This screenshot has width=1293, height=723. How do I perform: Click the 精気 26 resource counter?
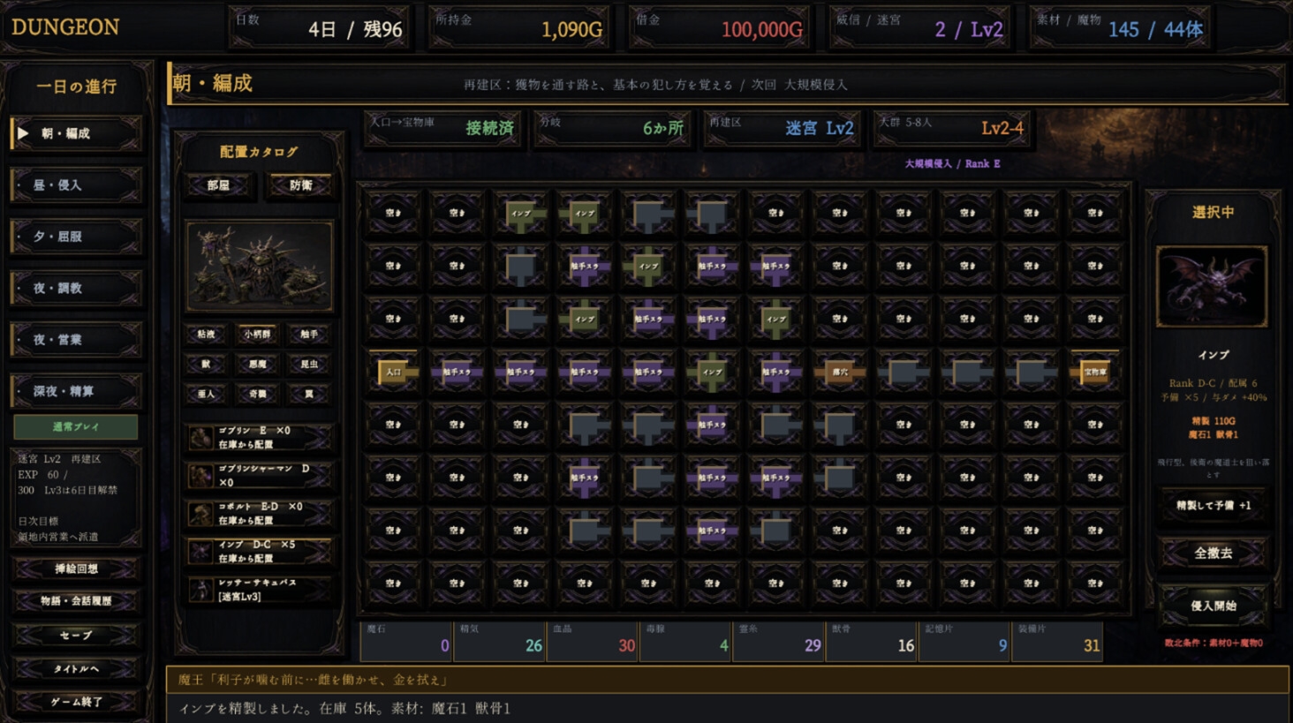coord(501,641)
